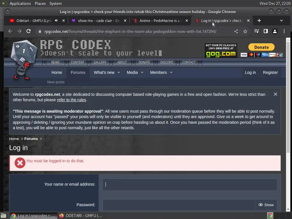The image size is (292, 219).
Task: Open the ABOUT menu item
Action: click(x=122, y=62)
